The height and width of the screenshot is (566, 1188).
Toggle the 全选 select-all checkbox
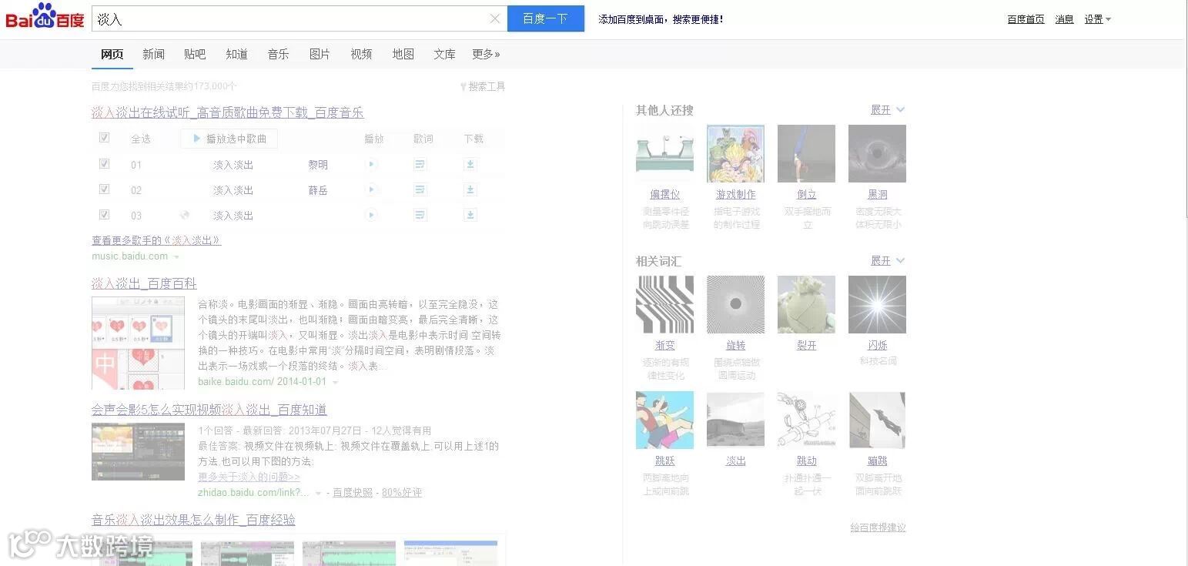pyautogui.click(x=105, y=138)
